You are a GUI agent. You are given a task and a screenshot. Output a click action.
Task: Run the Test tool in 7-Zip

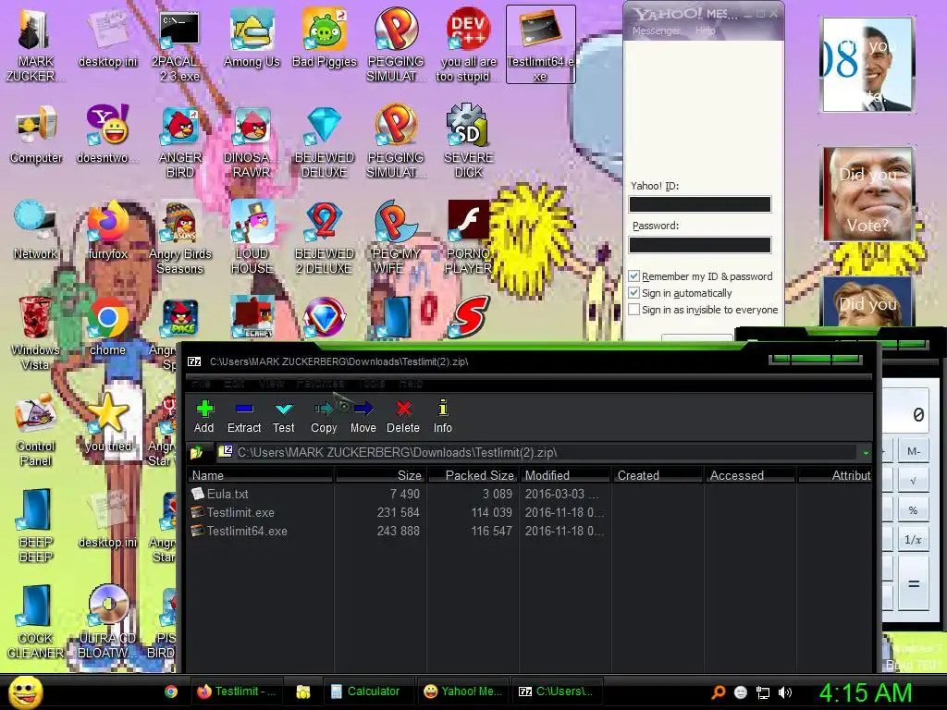coord(283,416)
